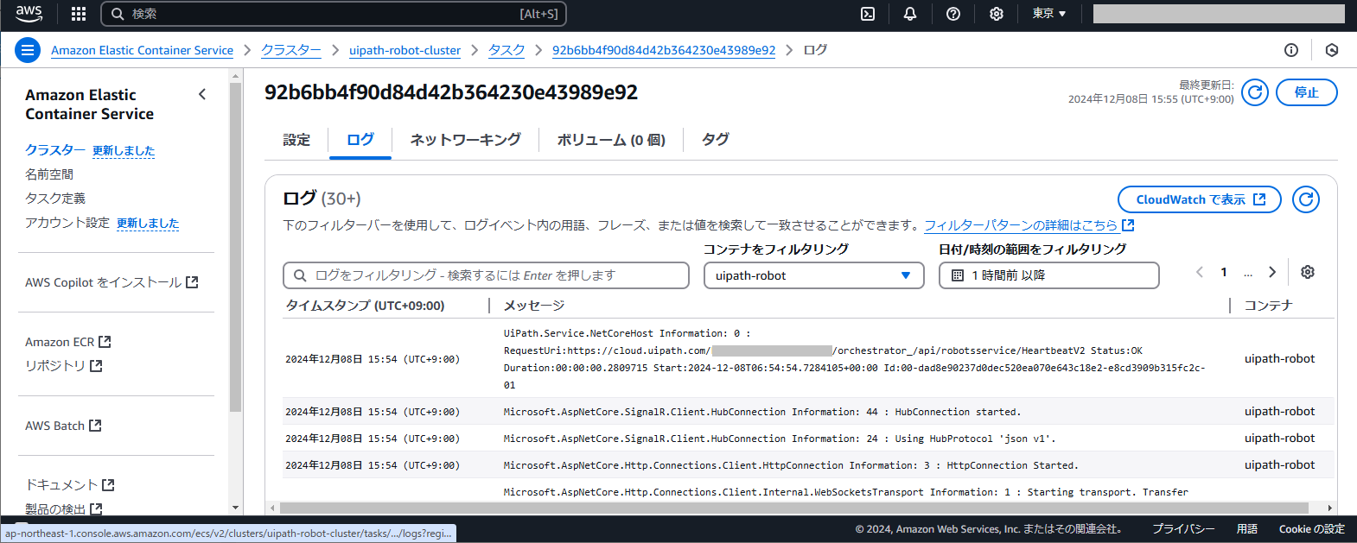Open the リポジトリ sidebar link
Image resolution: width=1357 pixels, height=543 pixels.
coord(64,366)
